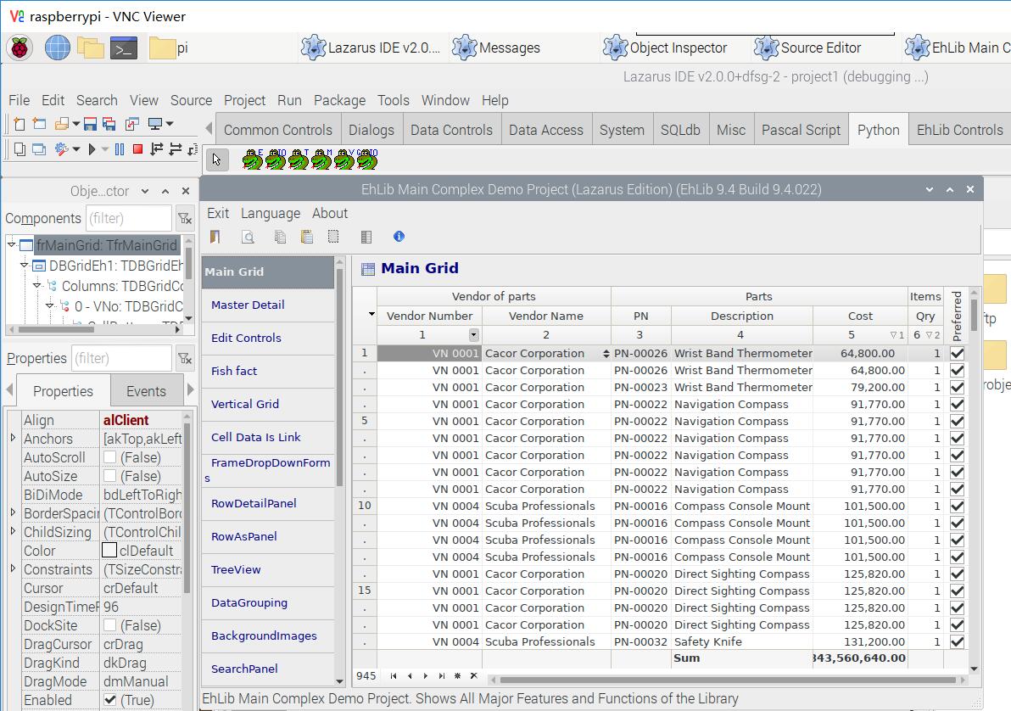Select the arrow pointer in component palette
The height and width of the screenshot is (711, 1011).
pyautogui.click(x=216, y=159)
